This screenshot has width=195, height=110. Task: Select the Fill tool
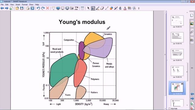point(120,8)
